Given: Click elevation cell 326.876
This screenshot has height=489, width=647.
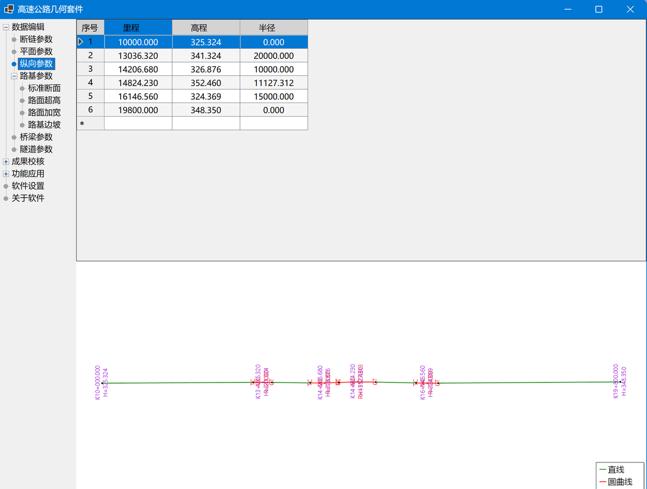Looking at the screenshot, I should [206, 69].
